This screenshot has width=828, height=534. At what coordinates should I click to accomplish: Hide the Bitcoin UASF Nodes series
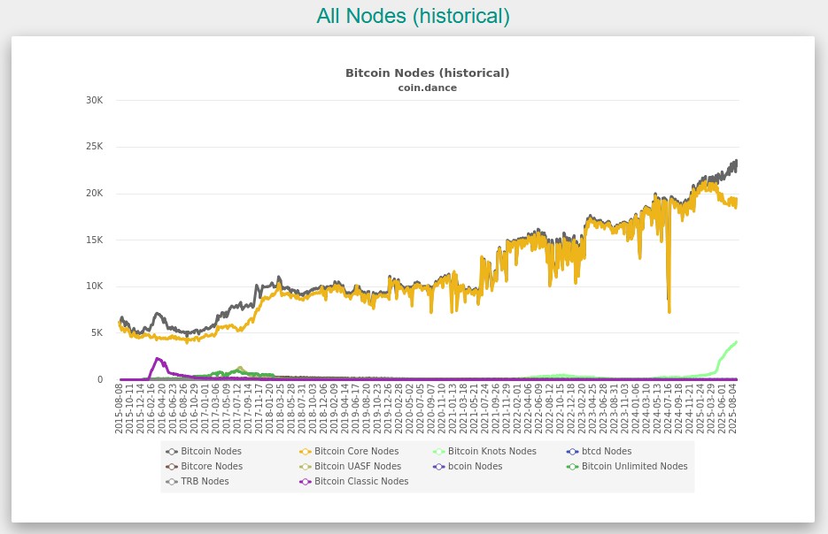(x=350, y=467)
